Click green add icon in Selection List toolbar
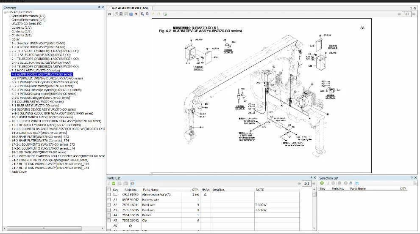420x234 pixels. tap(322, 183)
